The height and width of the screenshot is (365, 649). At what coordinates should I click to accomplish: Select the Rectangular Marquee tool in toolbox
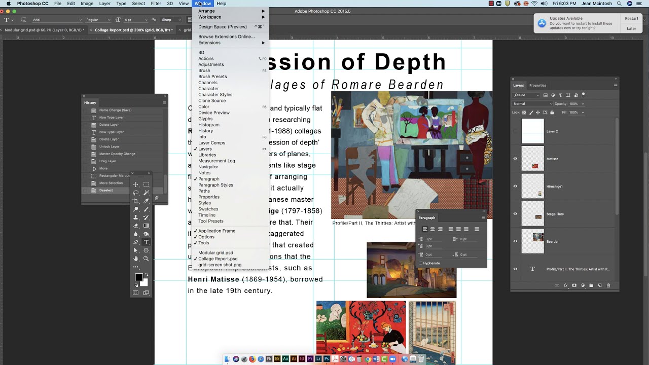coord(146,185)
